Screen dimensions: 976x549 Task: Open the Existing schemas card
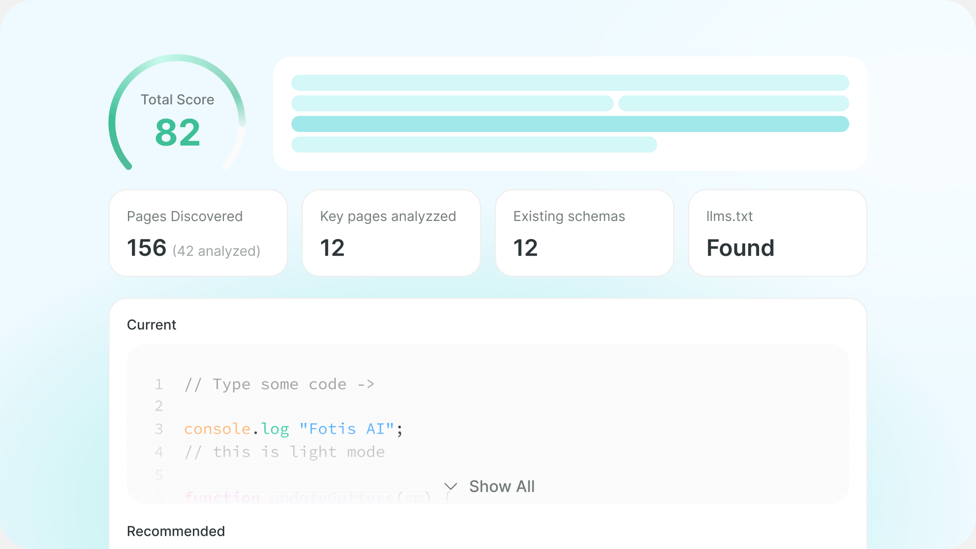click(x=585, y=233)
